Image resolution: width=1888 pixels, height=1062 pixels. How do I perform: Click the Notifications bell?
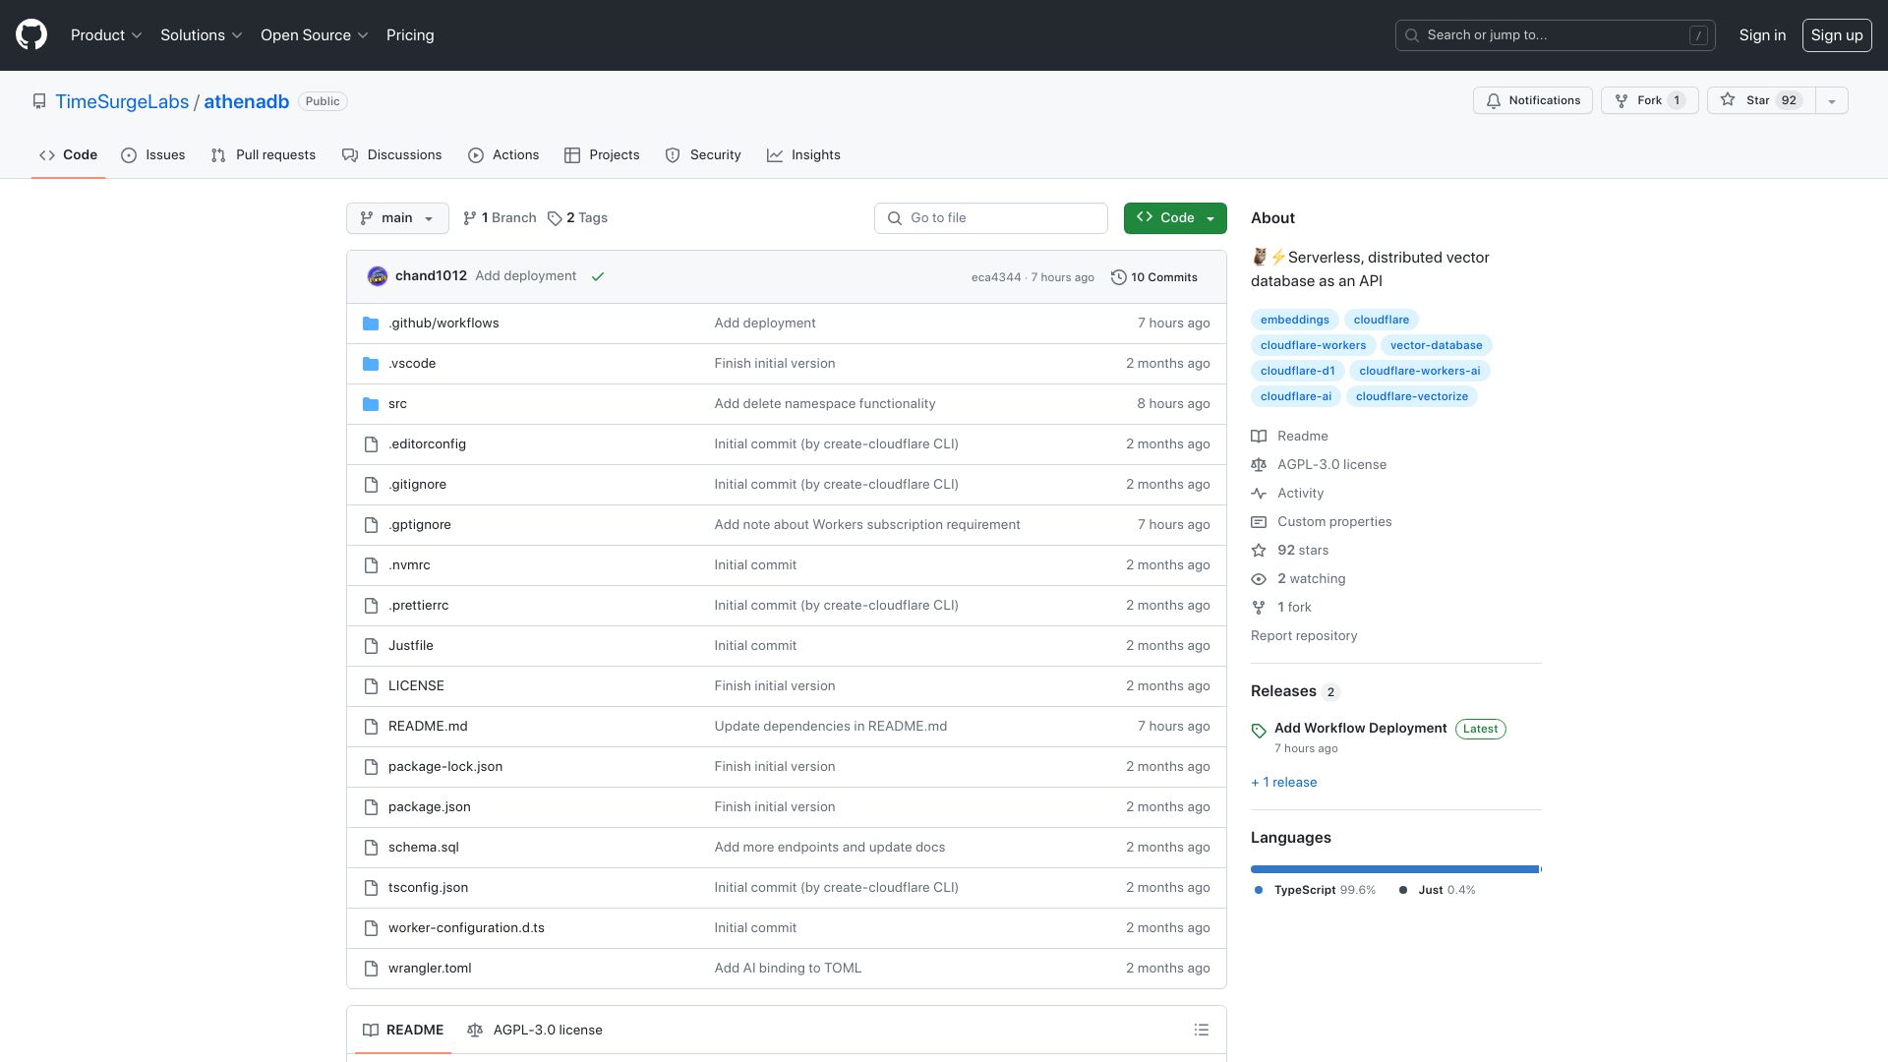[x=1532, y=100]
